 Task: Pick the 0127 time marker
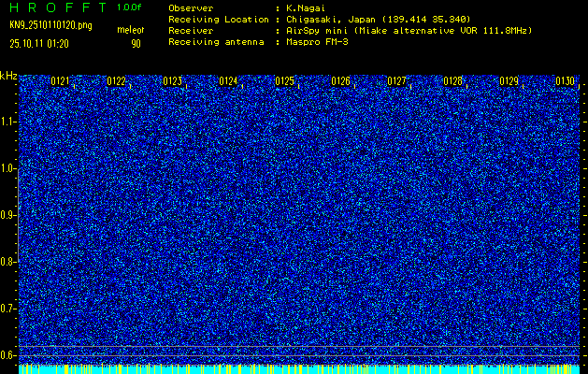coord(397,82)
